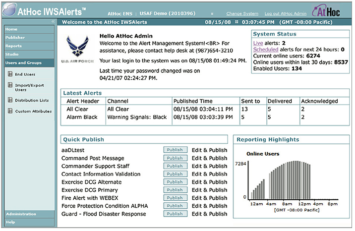Collapse the left sidebar with double chevron
The image size is (355, 231).
[53, 22]
